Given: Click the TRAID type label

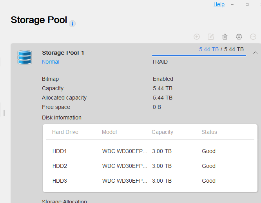Looking at the screenshot, I should point(159,62).
